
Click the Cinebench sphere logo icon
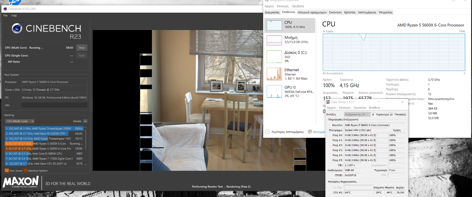(x=17, y=29)
